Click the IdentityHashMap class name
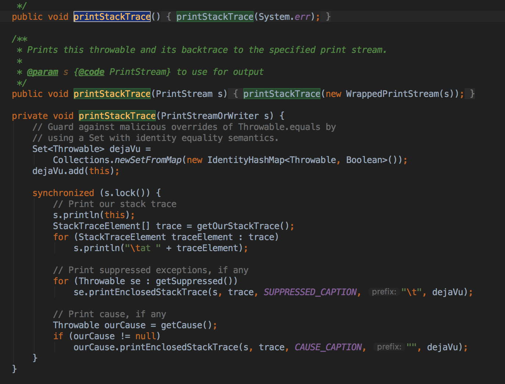This screenshot has height=384, width=505. point(246,160)
